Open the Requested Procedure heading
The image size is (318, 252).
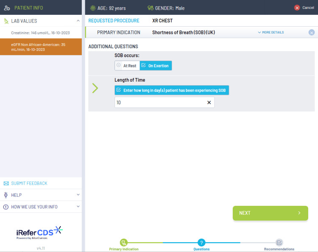(x=114, y=21)
